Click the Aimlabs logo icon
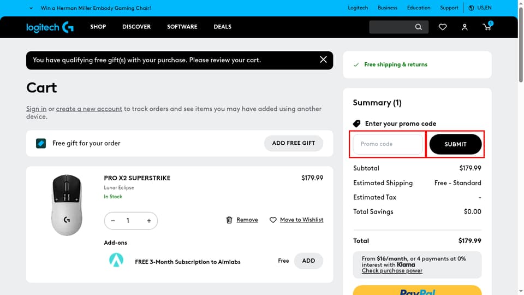The height and width of the screenshot is (295, 524). 116,260
